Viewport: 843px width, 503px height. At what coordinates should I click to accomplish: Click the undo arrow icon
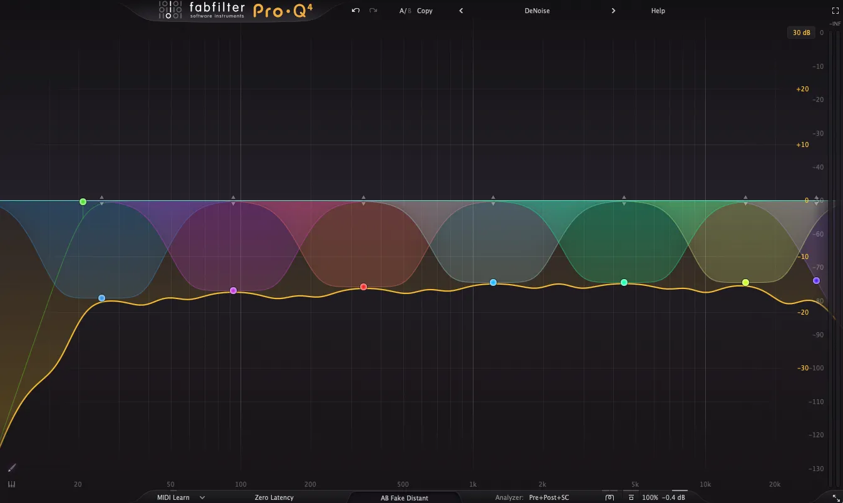coord(356,11)
